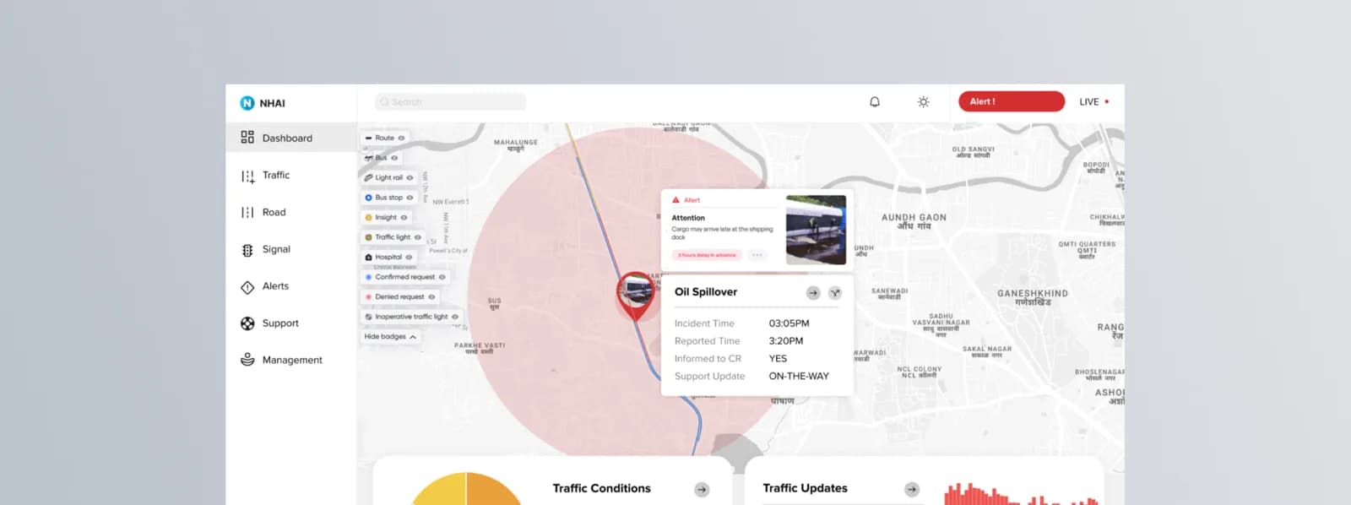Viewport: 1351px width, 505px height.
Task: Open the notifications bell
Action: 875,101
